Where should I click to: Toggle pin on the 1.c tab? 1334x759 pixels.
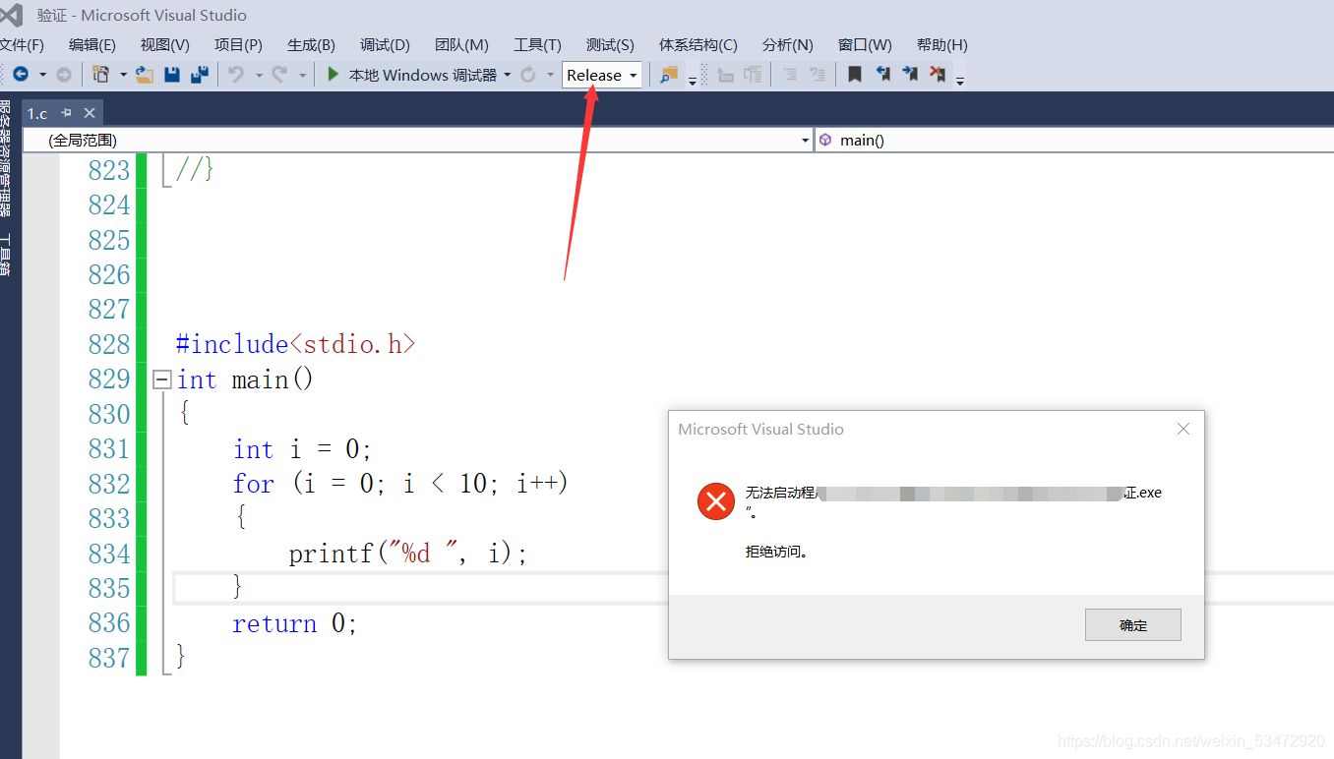[x=67, y=113]
